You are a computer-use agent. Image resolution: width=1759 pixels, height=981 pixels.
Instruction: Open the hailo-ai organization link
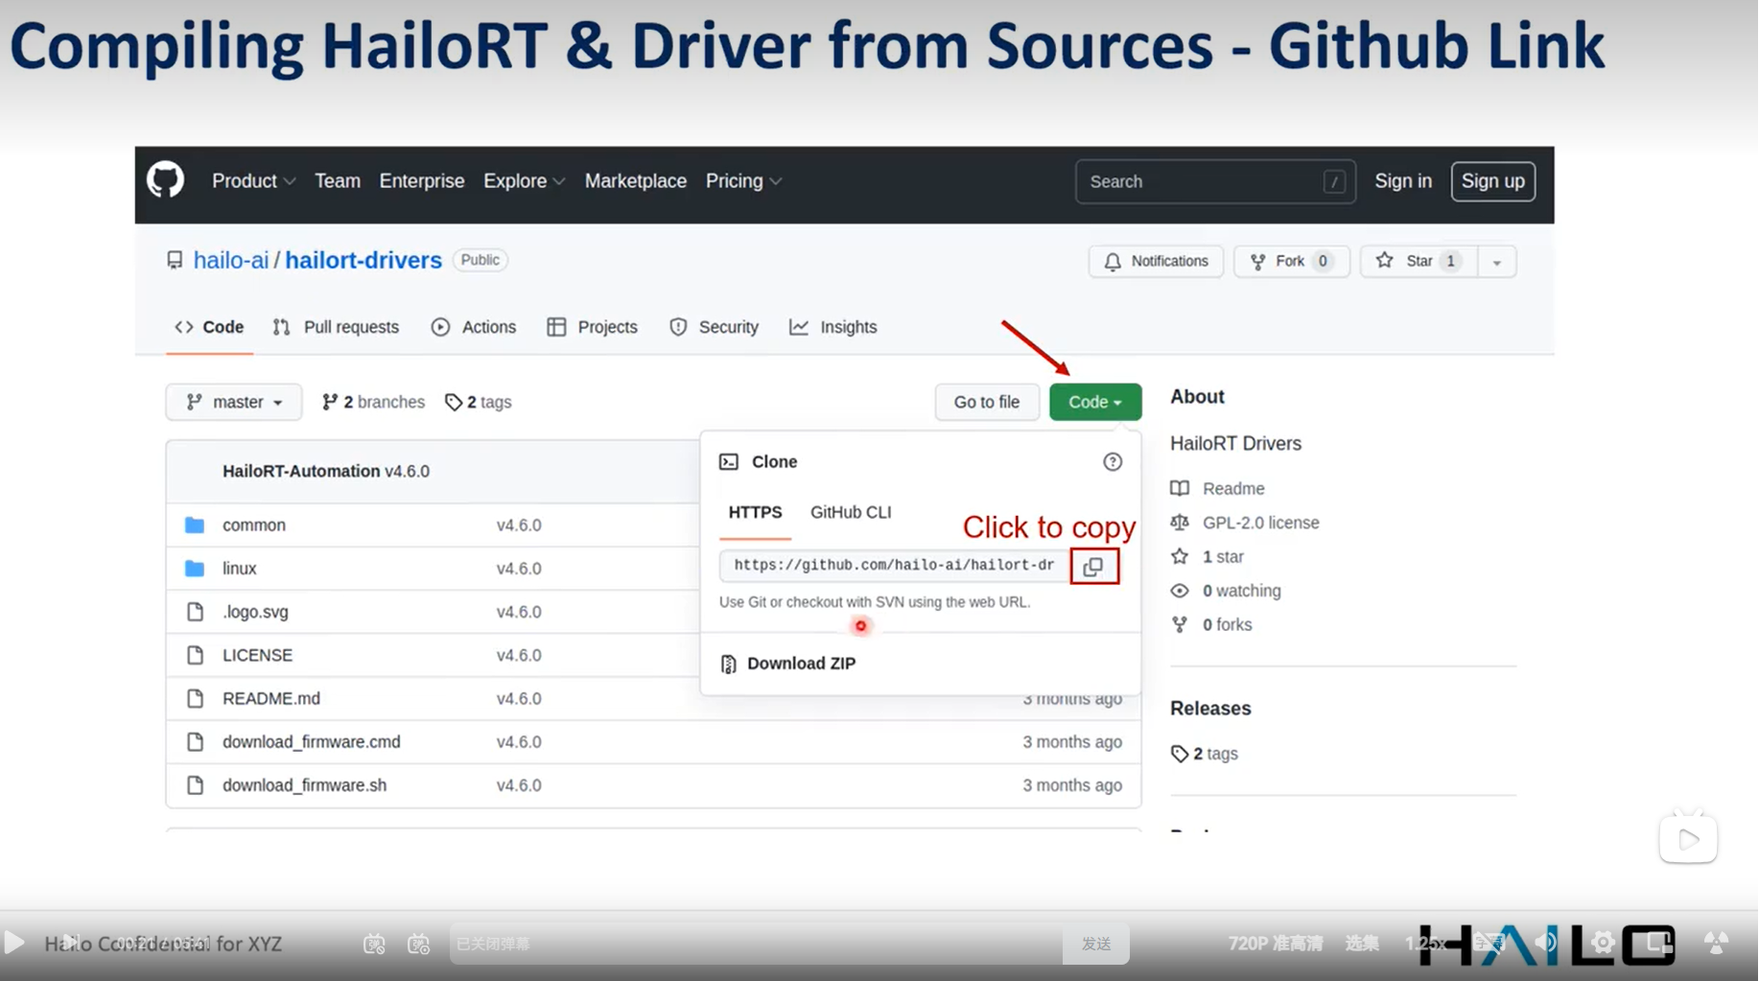tap(231, 260)
